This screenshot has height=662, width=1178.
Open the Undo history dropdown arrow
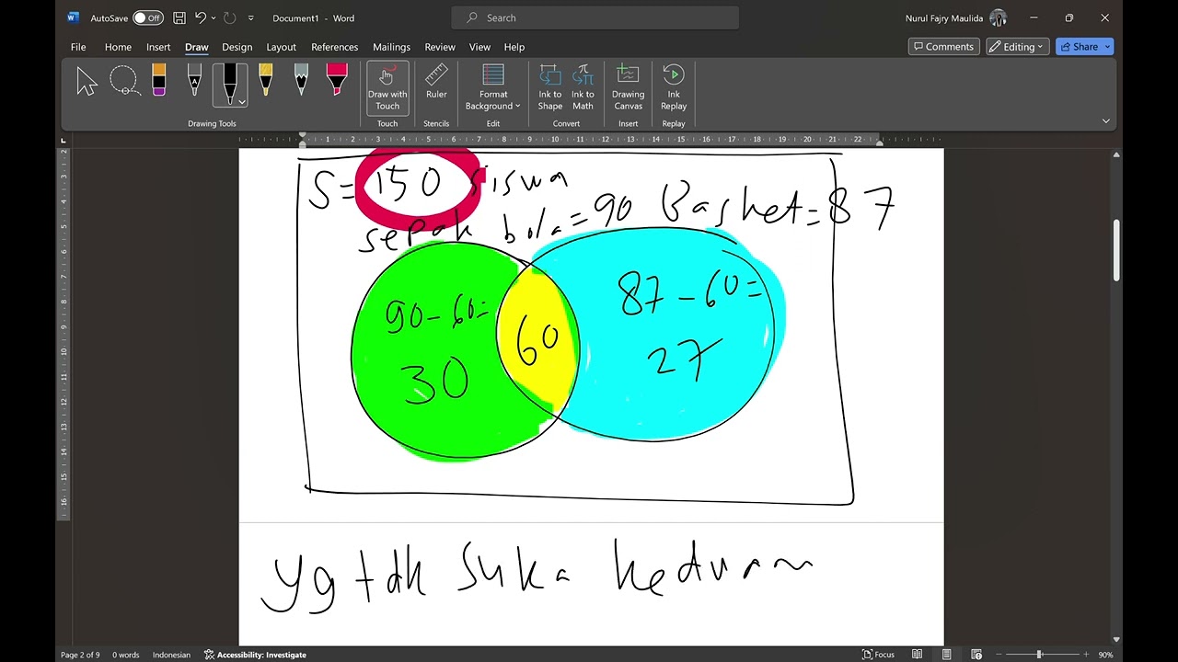(x=214, y=17)
